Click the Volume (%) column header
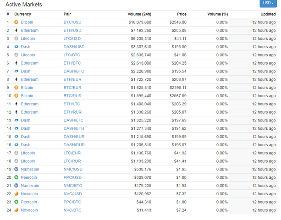 [x=218, y=14]
